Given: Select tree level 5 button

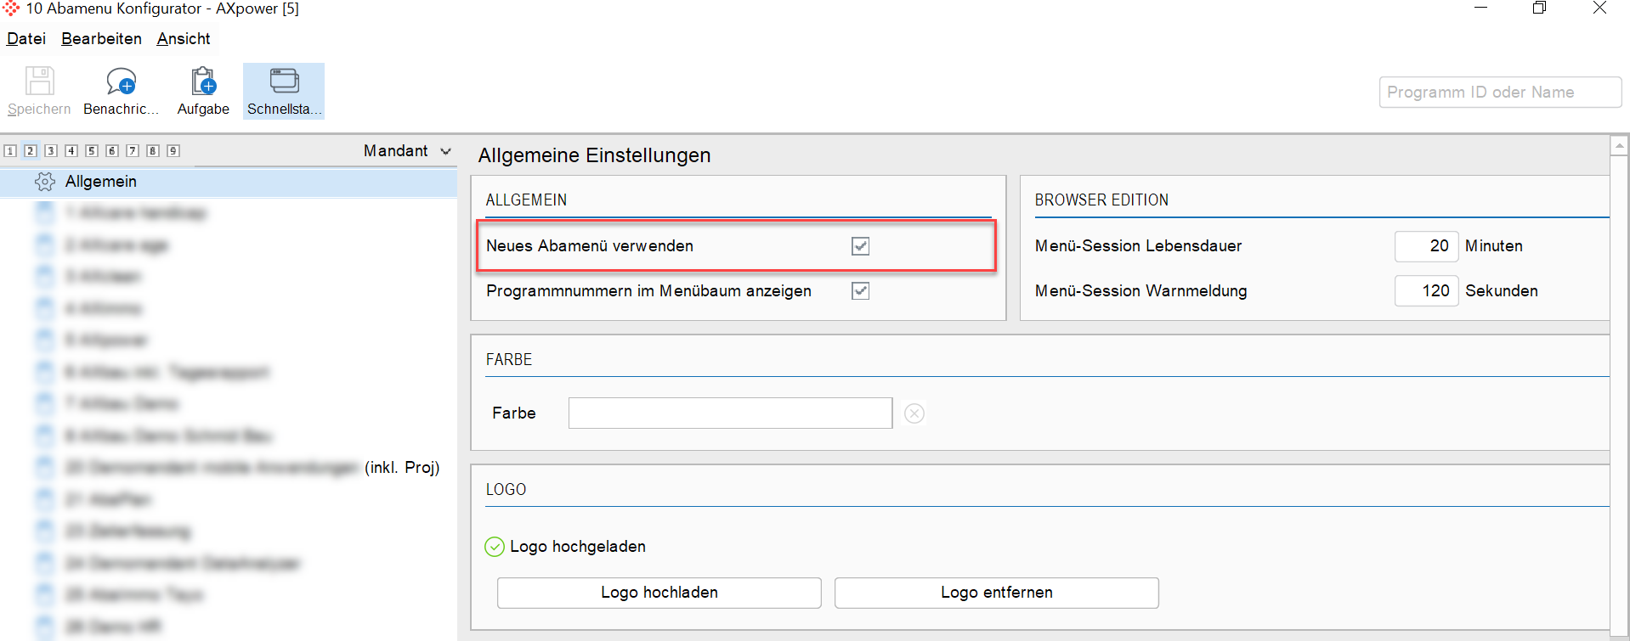Looking at the screenshot, I should (92, 151).
